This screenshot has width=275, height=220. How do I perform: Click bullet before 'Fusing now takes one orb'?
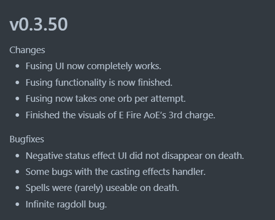coord(17,99)
